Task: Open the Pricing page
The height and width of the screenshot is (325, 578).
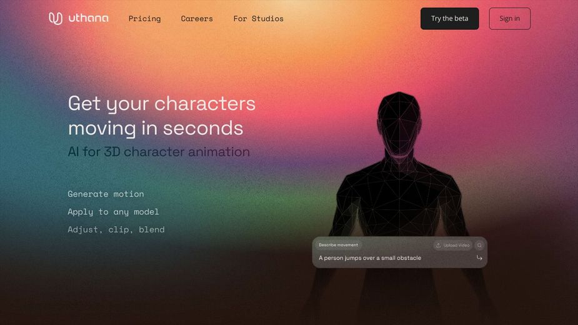Action: (144, 19)
